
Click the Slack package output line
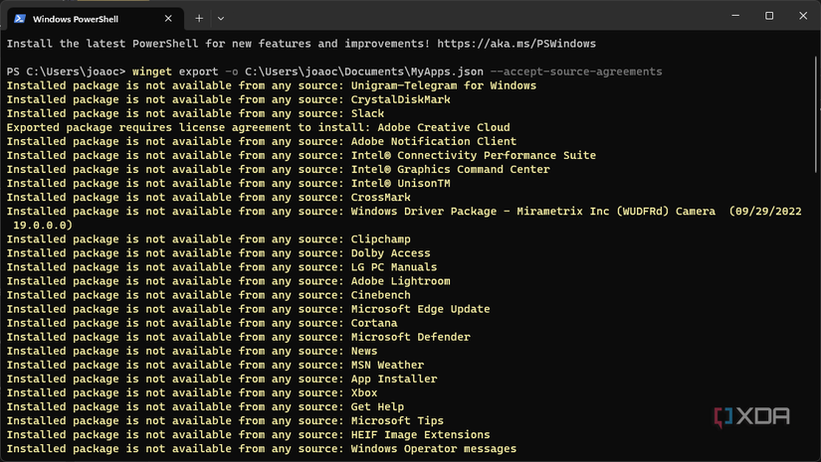click(195, 113)
